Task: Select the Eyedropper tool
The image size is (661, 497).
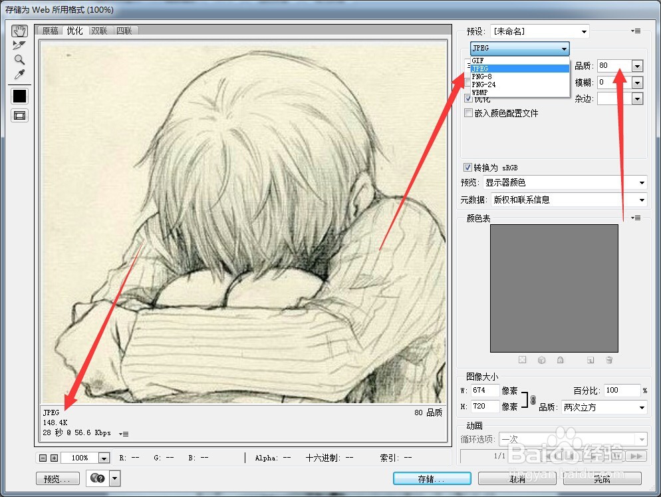Action: coord(19,75)
